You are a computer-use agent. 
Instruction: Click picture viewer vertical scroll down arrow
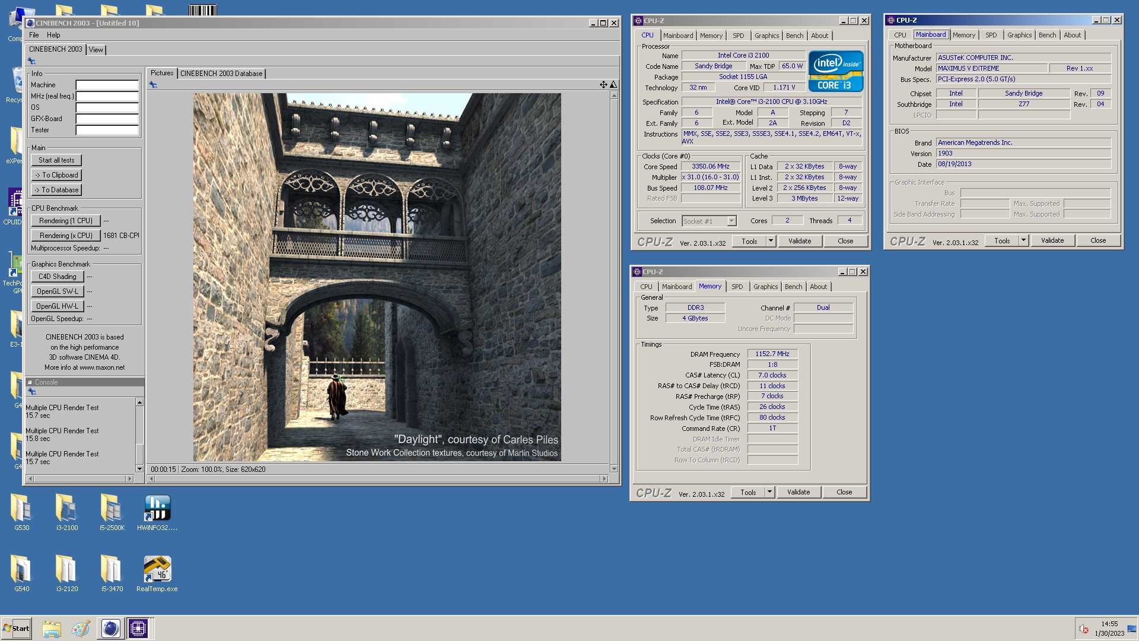coord(614,469)
